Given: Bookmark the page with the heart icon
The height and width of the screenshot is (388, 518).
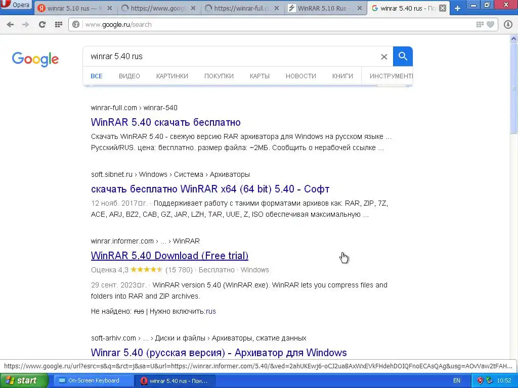Looking at the screenshot, I should [491, 24].
